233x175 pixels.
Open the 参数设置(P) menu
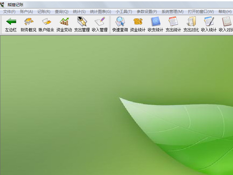[147, 12]
